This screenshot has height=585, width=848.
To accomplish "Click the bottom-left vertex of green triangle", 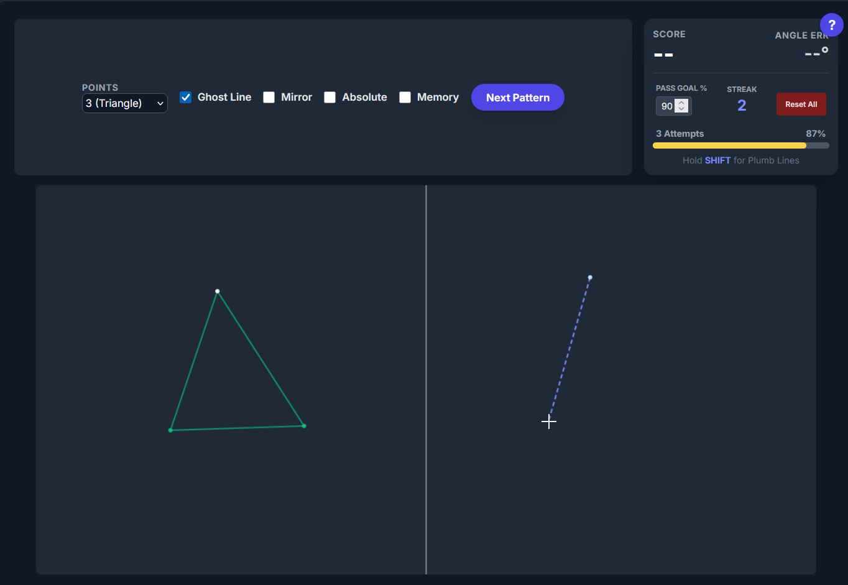I will tap(170, 430).
